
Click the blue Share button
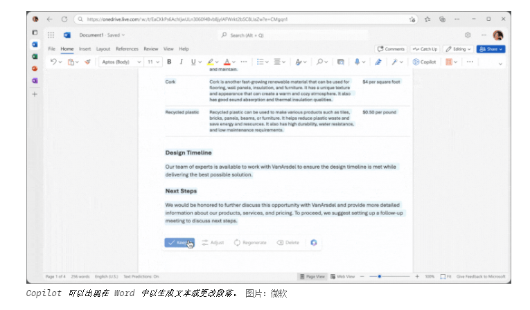pyautogui.click(x=491, y=49)
